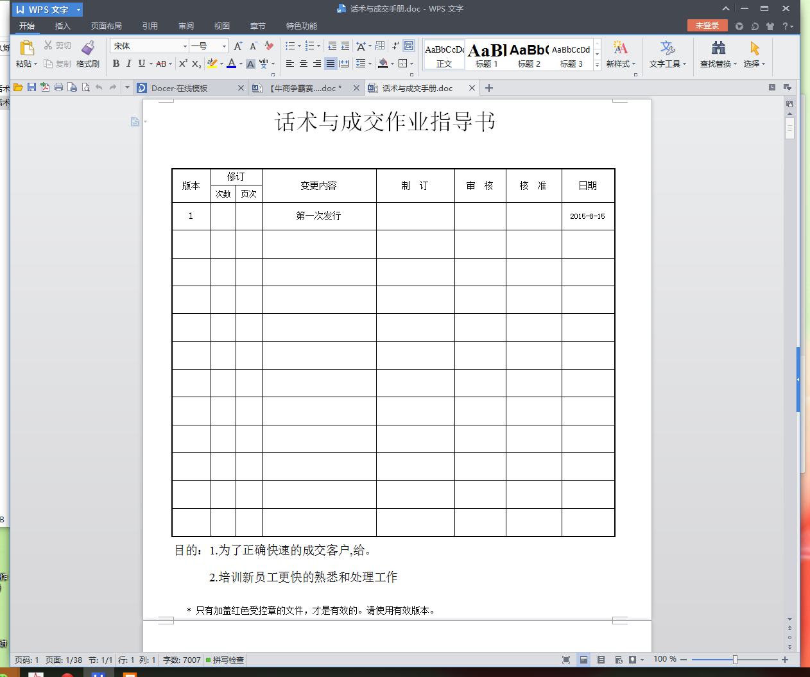810x677 pixels.
Task: Expand the style gallery more arrow
Action: coord(597,64)
